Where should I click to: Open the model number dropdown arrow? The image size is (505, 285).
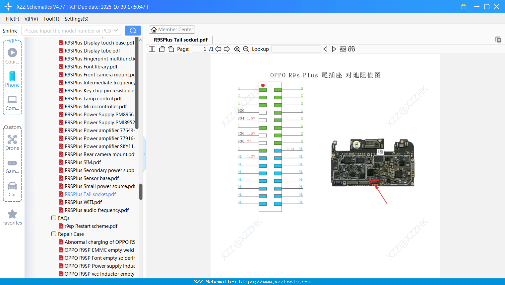[x=116, y=31]
